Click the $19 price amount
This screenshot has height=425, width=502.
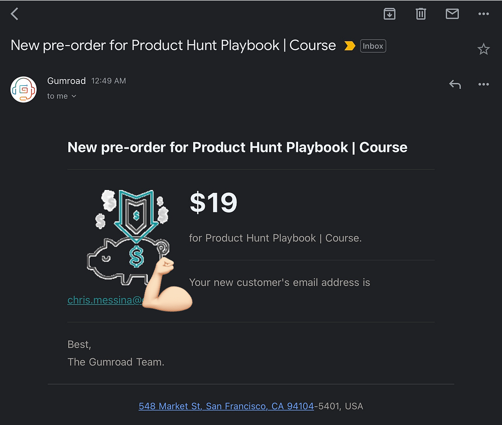coord(213,202)
